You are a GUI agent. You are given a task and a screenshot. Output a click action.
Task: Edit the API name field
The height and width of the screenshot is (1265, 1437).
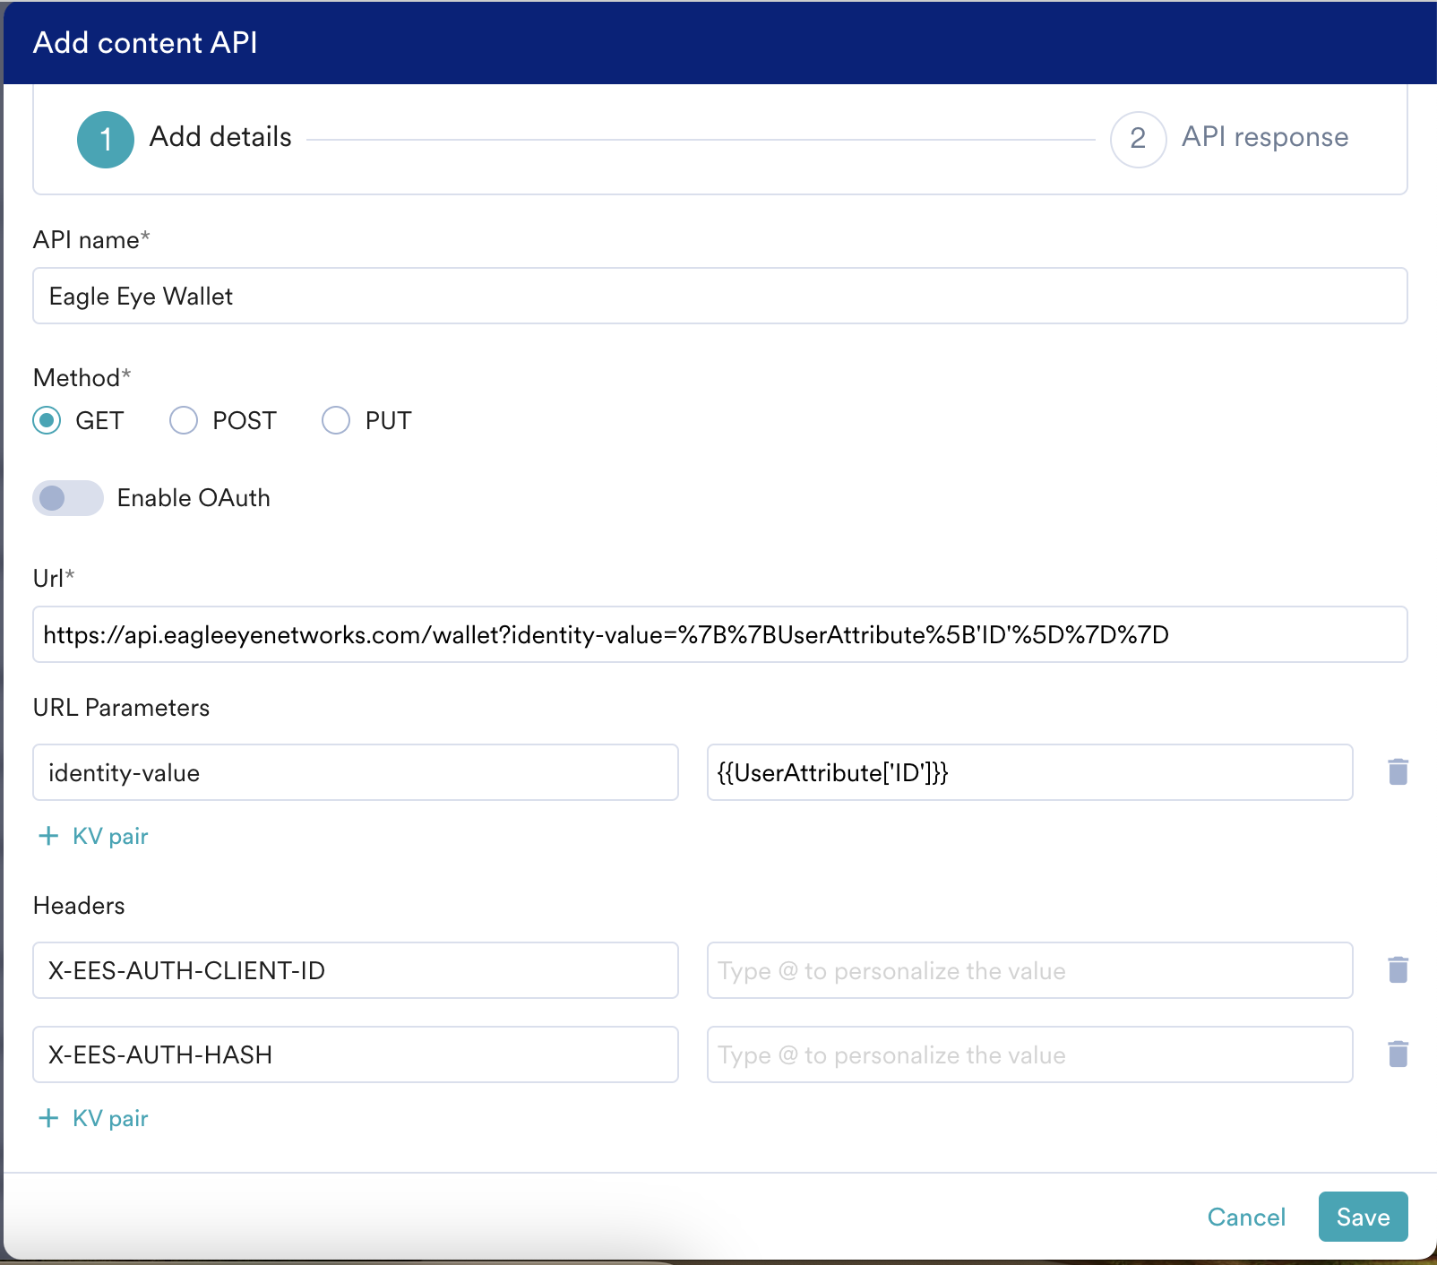[720, 296]
